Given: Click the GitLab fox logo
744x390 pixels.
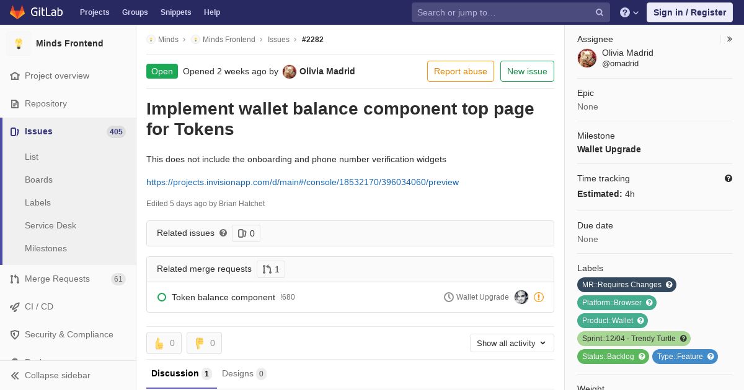Looking at the screenshot, I should pyautogui.click(x=17, y=12).
